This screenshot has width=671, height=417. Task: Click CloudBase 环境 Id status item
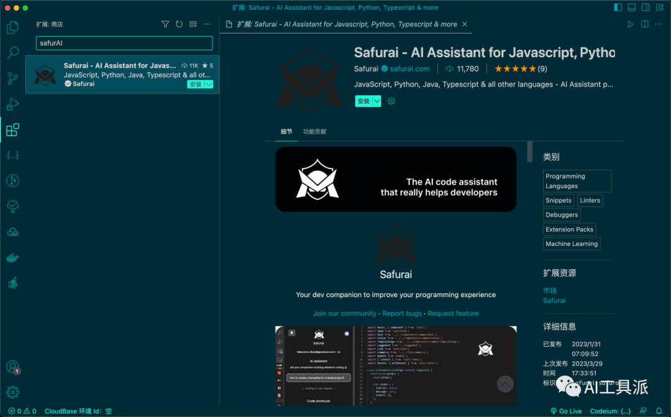pyautogui.click(x=78, y=411)
